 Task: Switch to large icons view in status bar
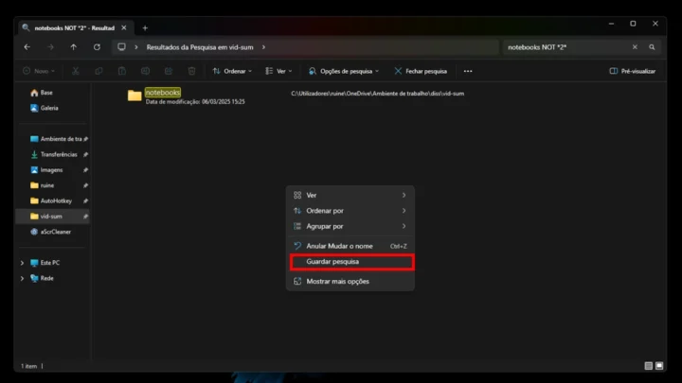point(660,366)
